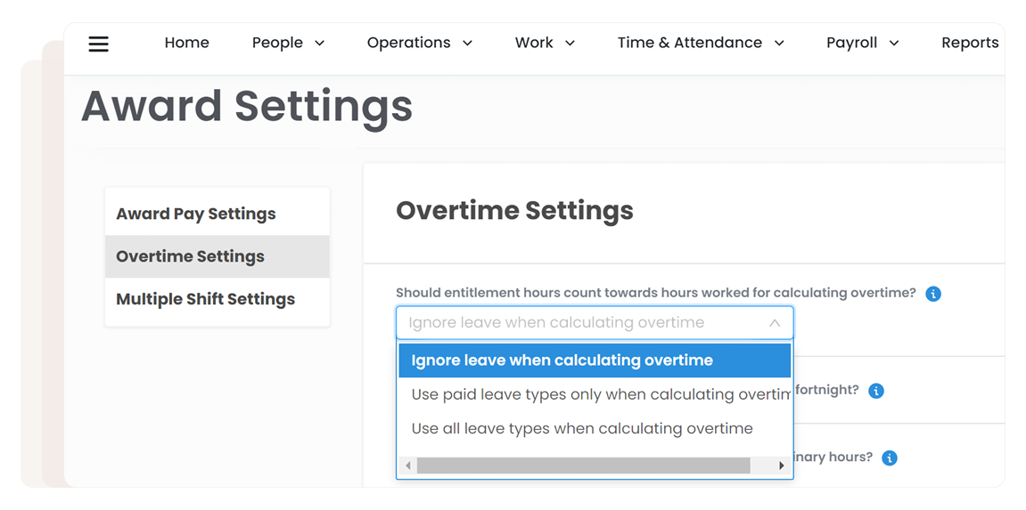Viewport: 1026px width, 510px height.
Task: Open the hamburger navigation menu
Action: tap(98, 44)
